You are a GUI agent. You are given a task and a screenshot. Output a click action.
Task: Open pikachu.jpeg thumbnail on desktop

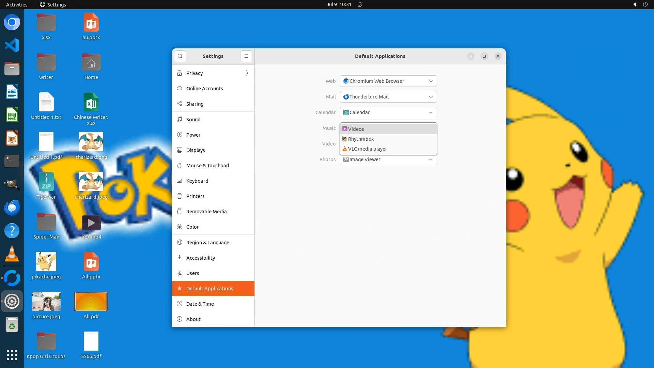coord(46,261)
